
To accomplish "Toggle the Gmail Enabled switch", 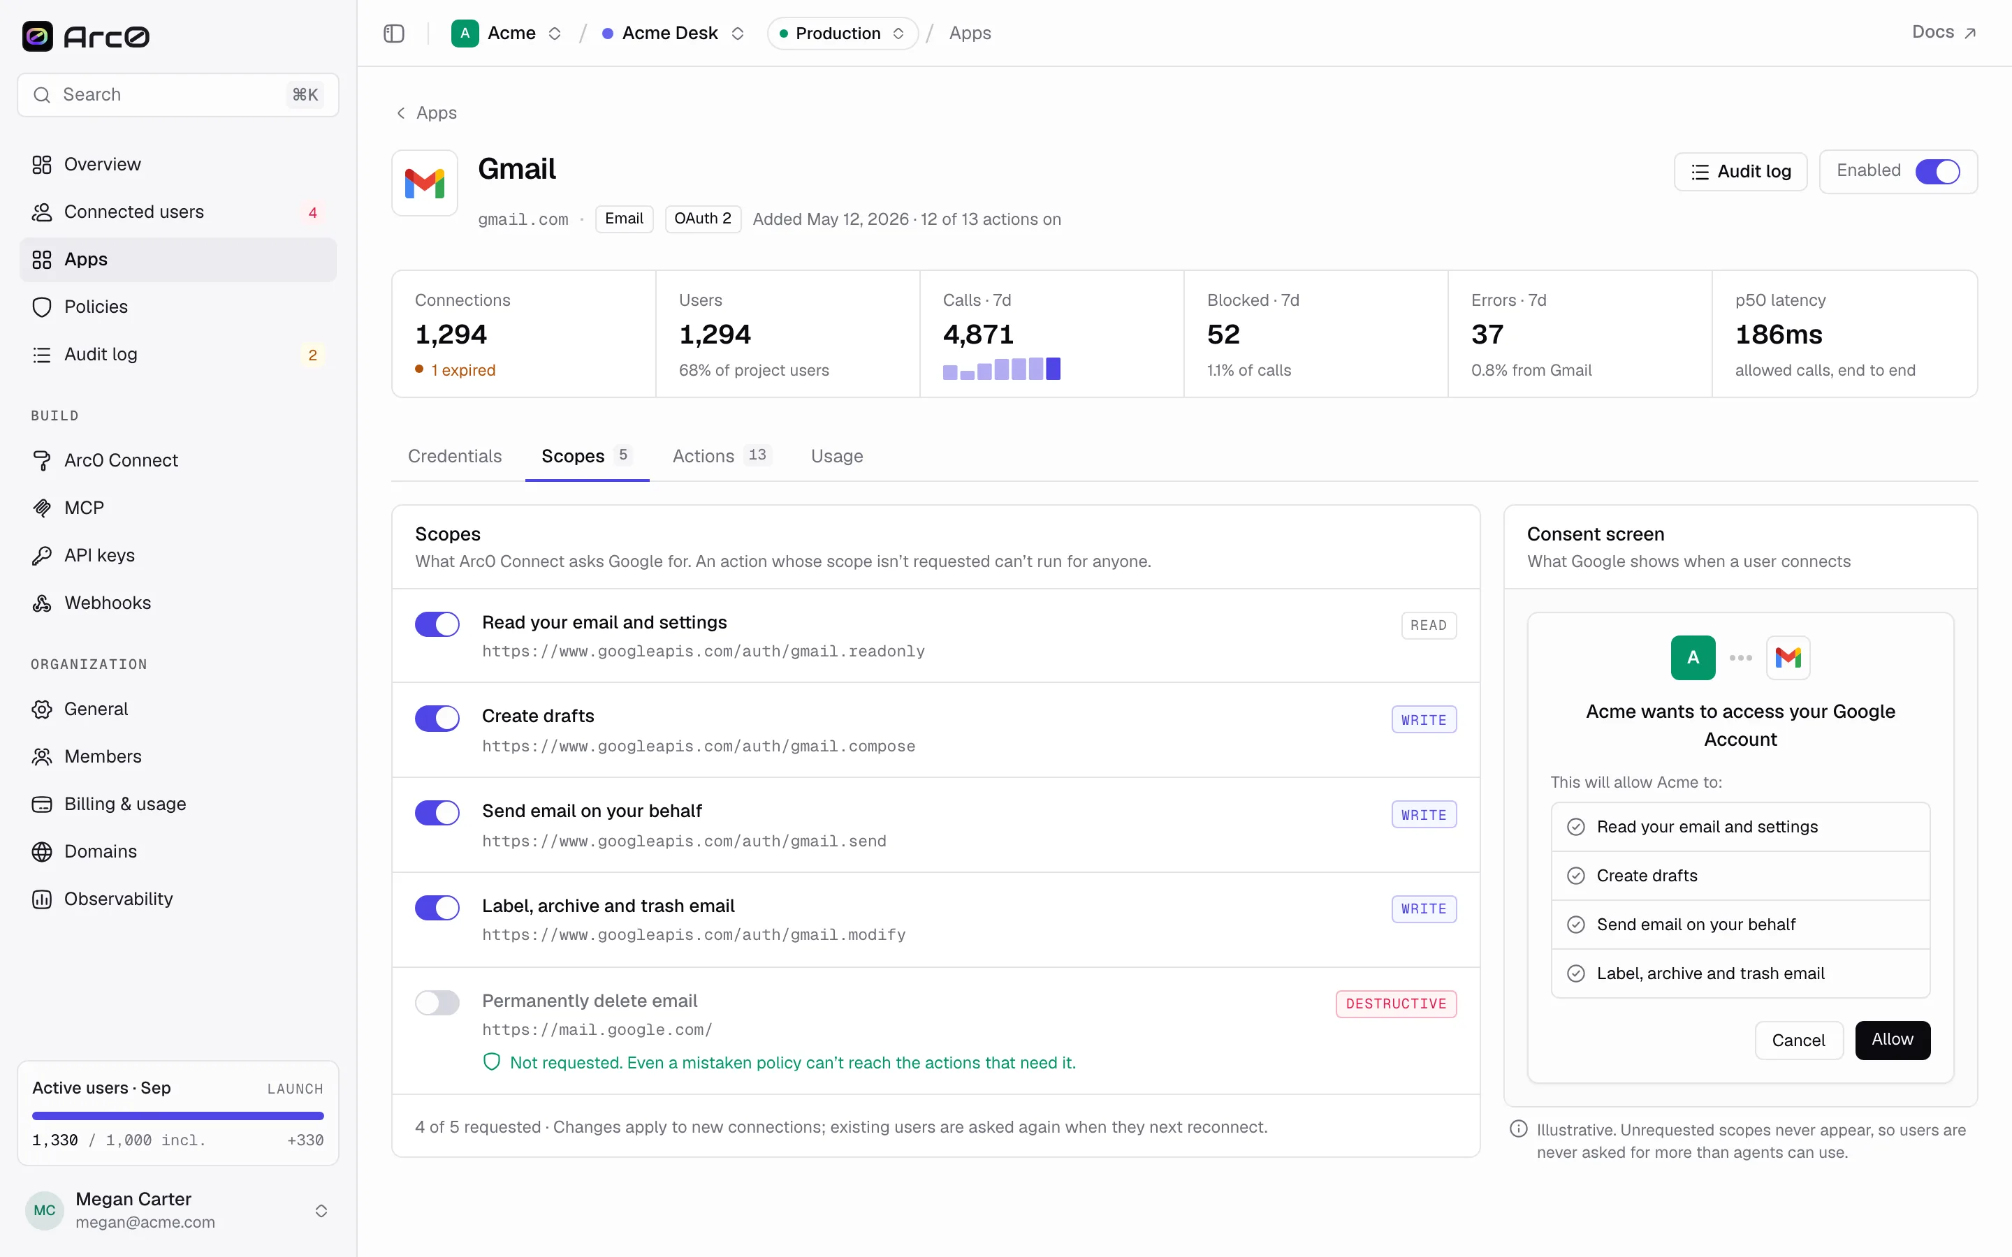I will pyautogui.click(x=1938, y=171).
